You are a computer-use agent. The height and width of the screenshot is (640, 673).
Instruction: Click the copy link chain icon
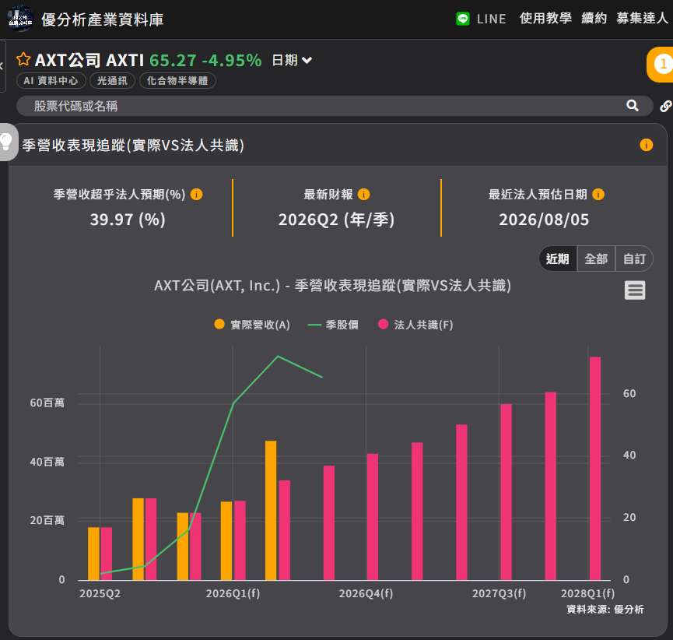(x=665, y=106)
